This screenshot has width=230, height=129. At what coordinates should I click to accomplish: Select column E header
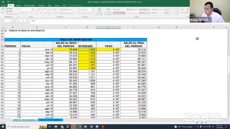109,27
